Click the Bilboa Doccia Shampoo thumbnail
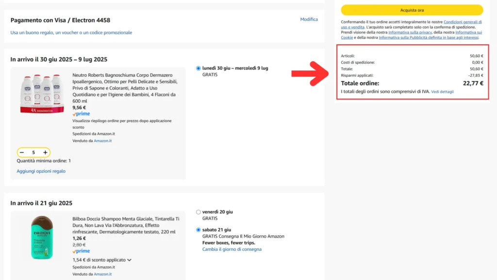The width and height of the screenshot is (497, 280). coord(42,237)
